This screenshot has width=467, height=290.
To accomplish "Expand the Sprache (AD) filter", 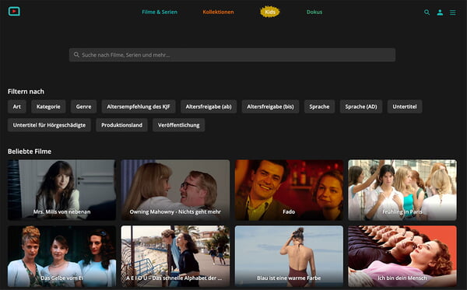I will pyautogui.click(x=361, y=107).
